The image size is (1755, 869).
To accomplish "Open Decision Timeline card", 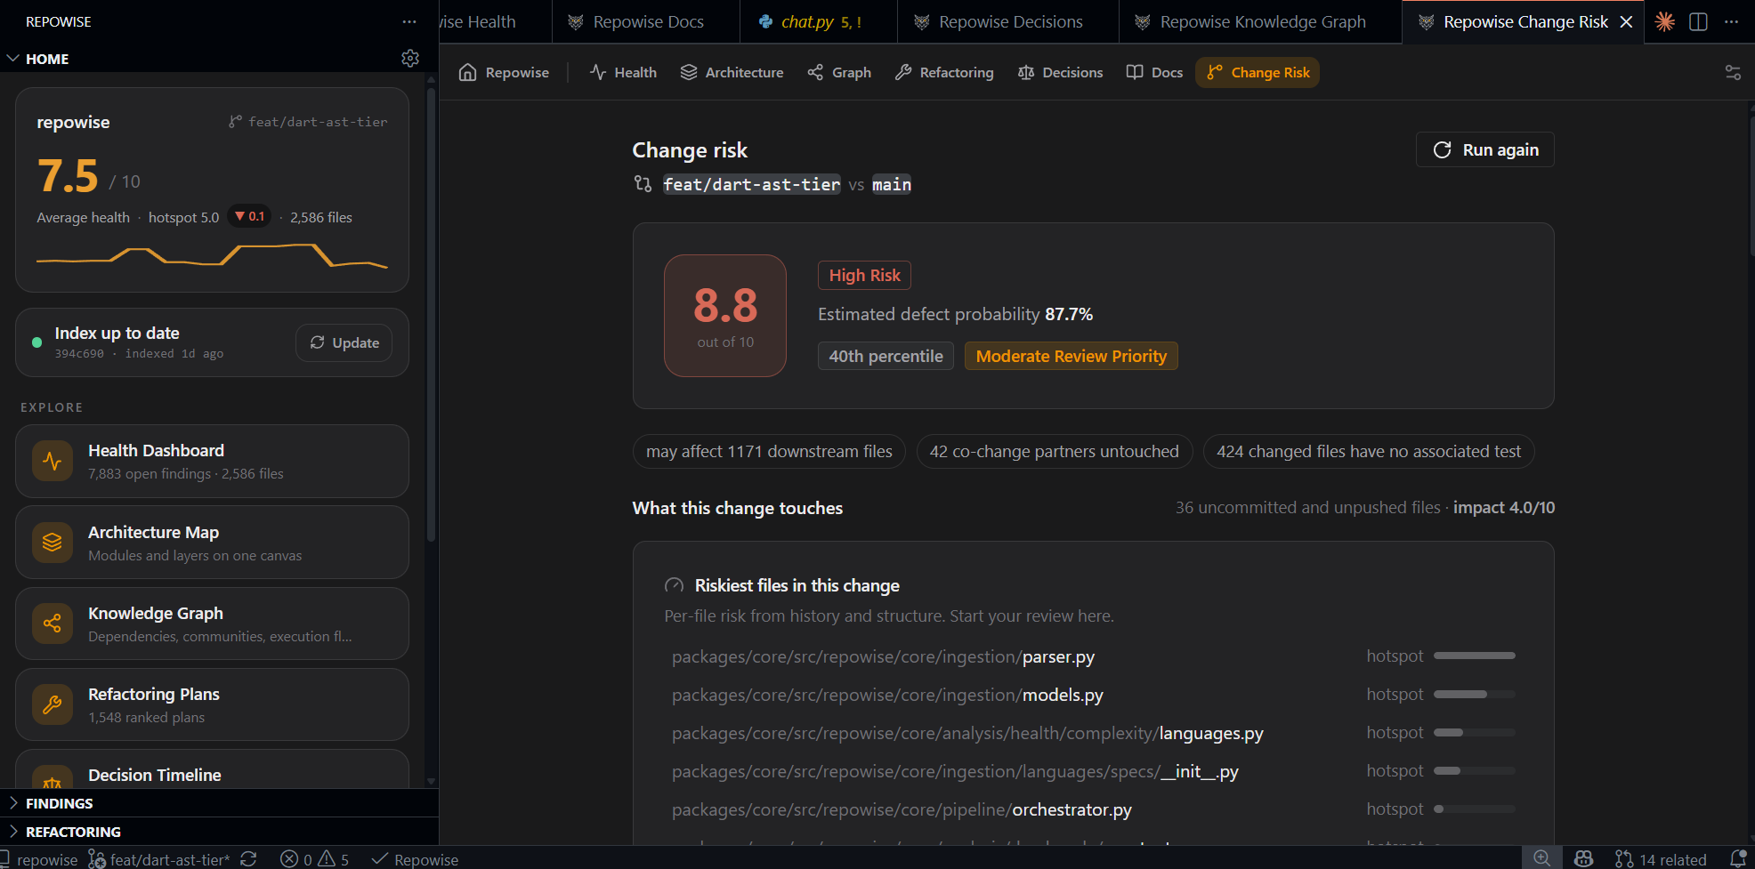I will click(212, 769).
